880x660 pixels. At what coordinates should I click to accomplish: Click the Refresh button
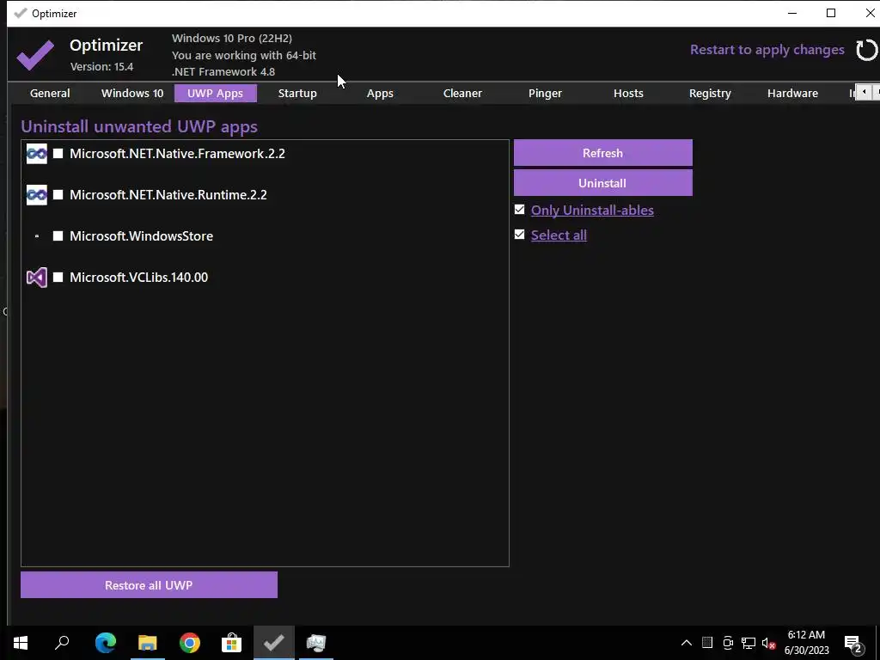pyautogui.click(x=602, y=153)
